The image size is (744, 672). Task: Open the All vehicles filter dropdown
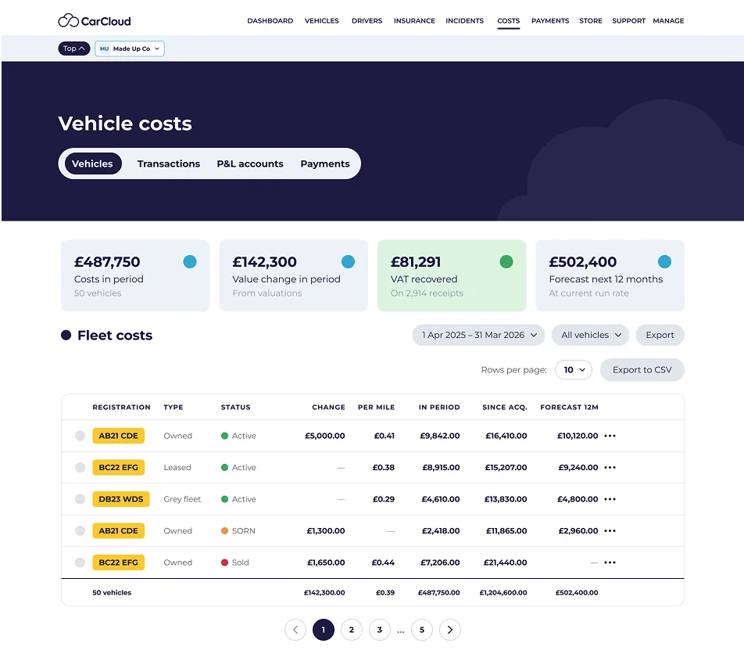click(590, 335)
